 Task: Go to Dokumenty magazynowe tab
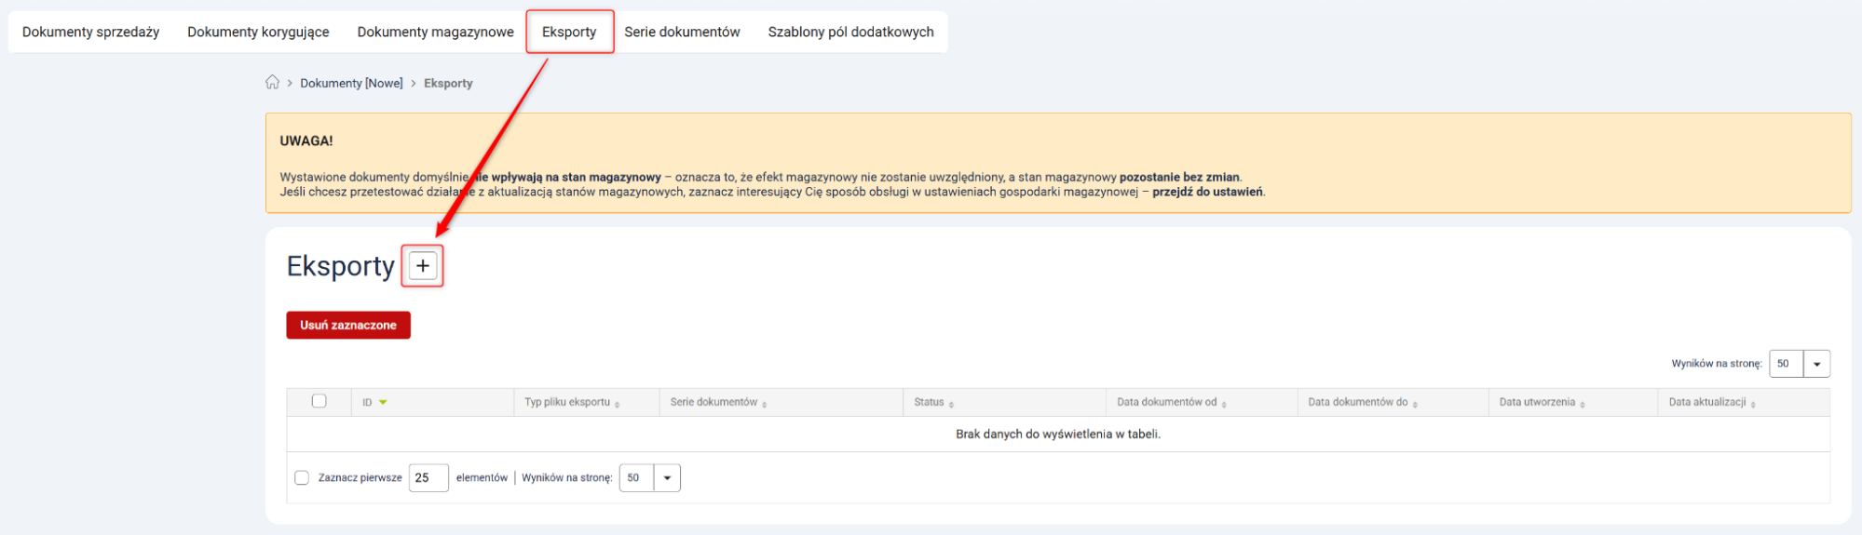click(435, 32)
